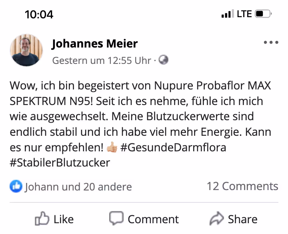288x234 pixels.
Task: Tap the battery status icon
Action: pyautogui.click(x=263, y=14)
